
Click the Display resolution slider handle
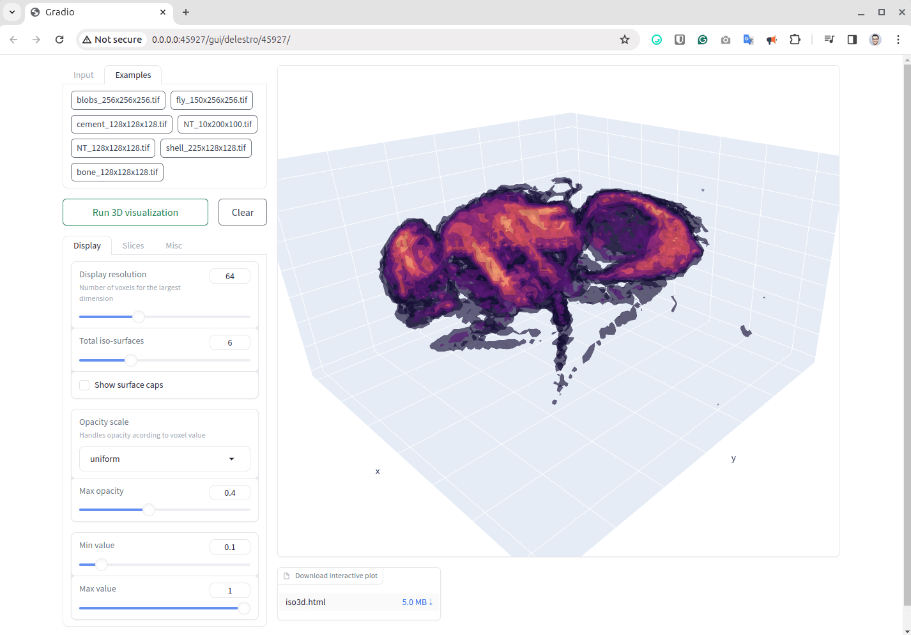[139, 317]
